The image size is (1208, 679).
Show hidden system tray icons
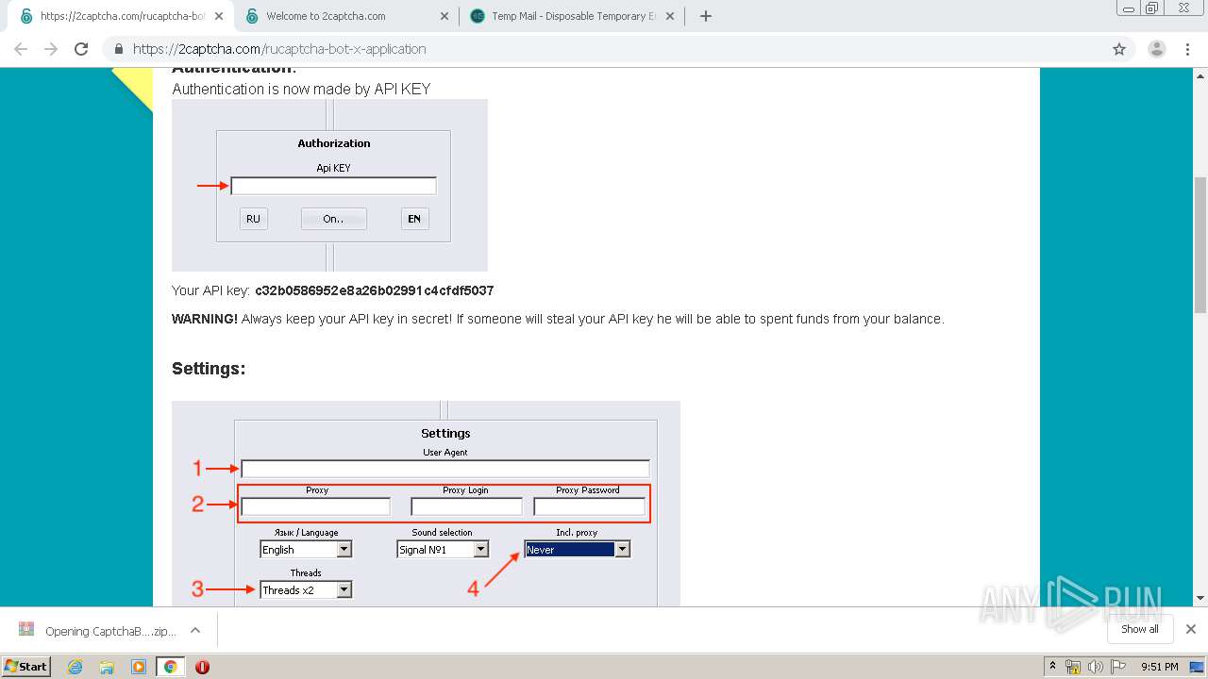click(1052, 667)
